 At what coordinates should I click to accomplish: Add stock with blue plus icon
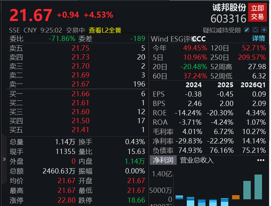(264, 30)
